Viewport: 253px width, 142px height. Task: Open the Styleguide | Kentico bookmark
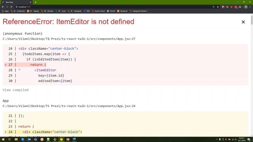(x=139, y=11)
